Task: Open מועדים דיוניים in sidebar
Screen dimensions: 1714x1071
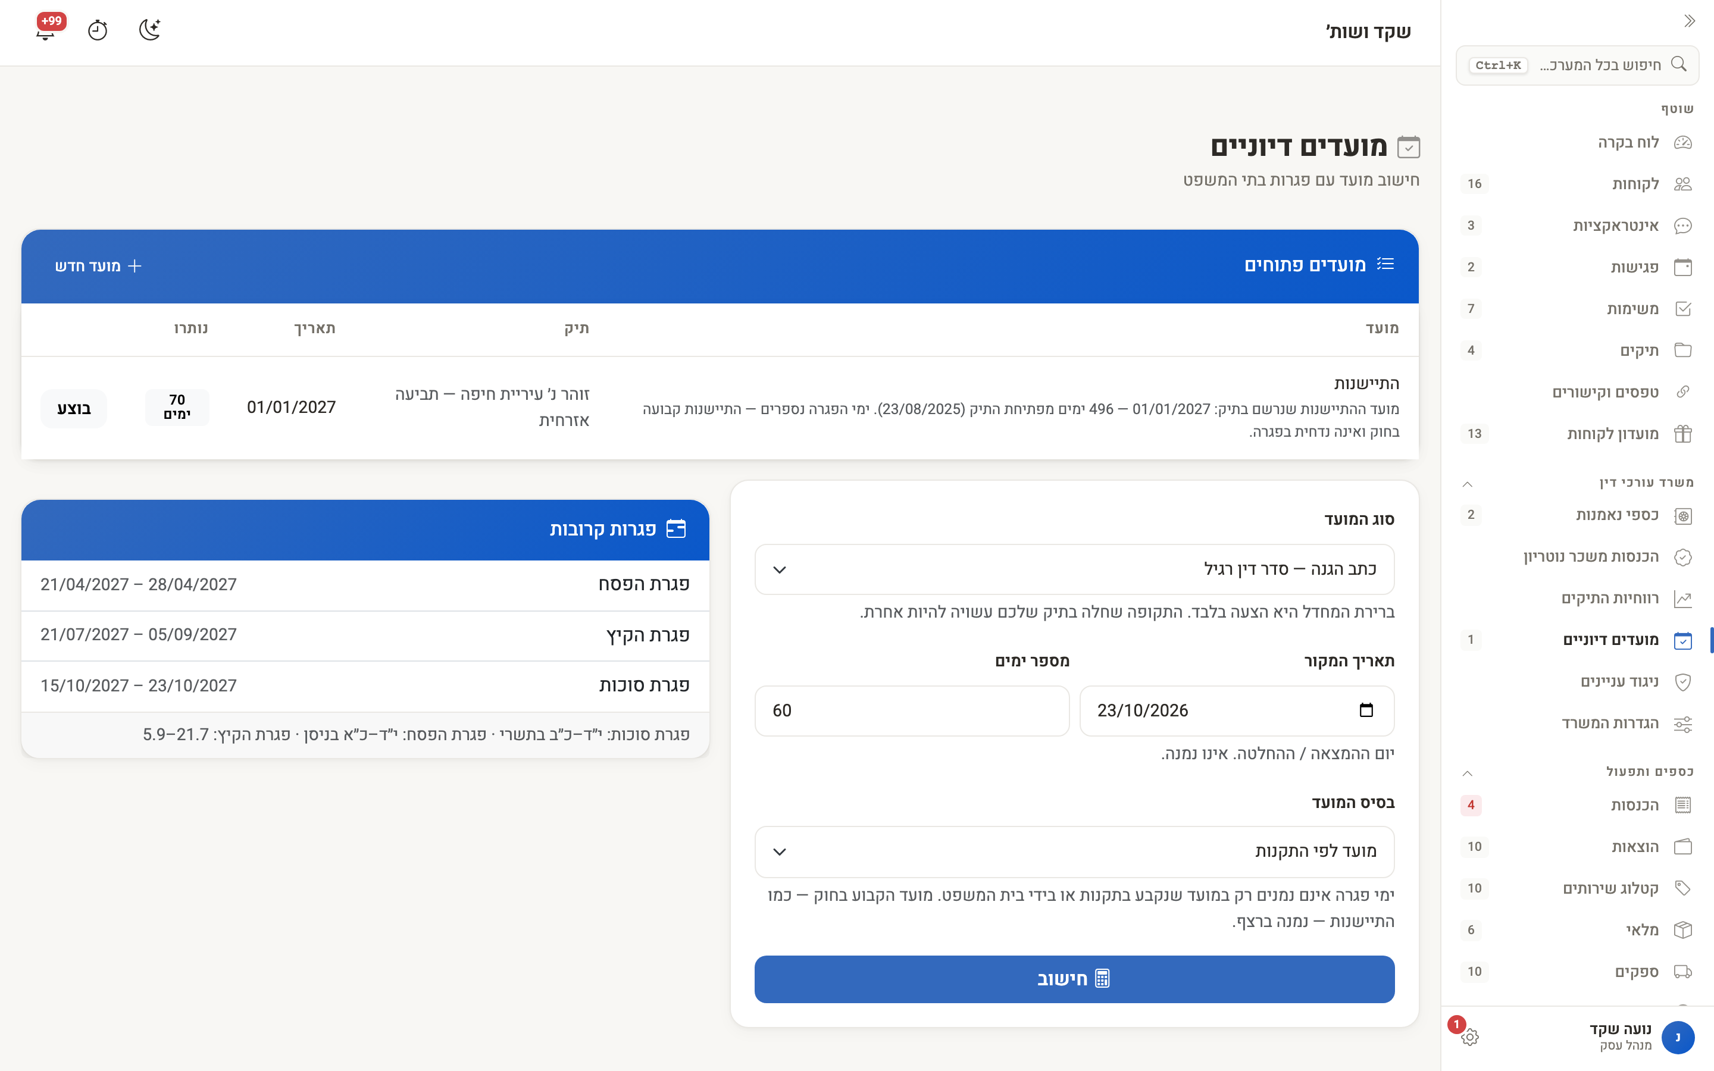Action: [x=1577, y=640]
